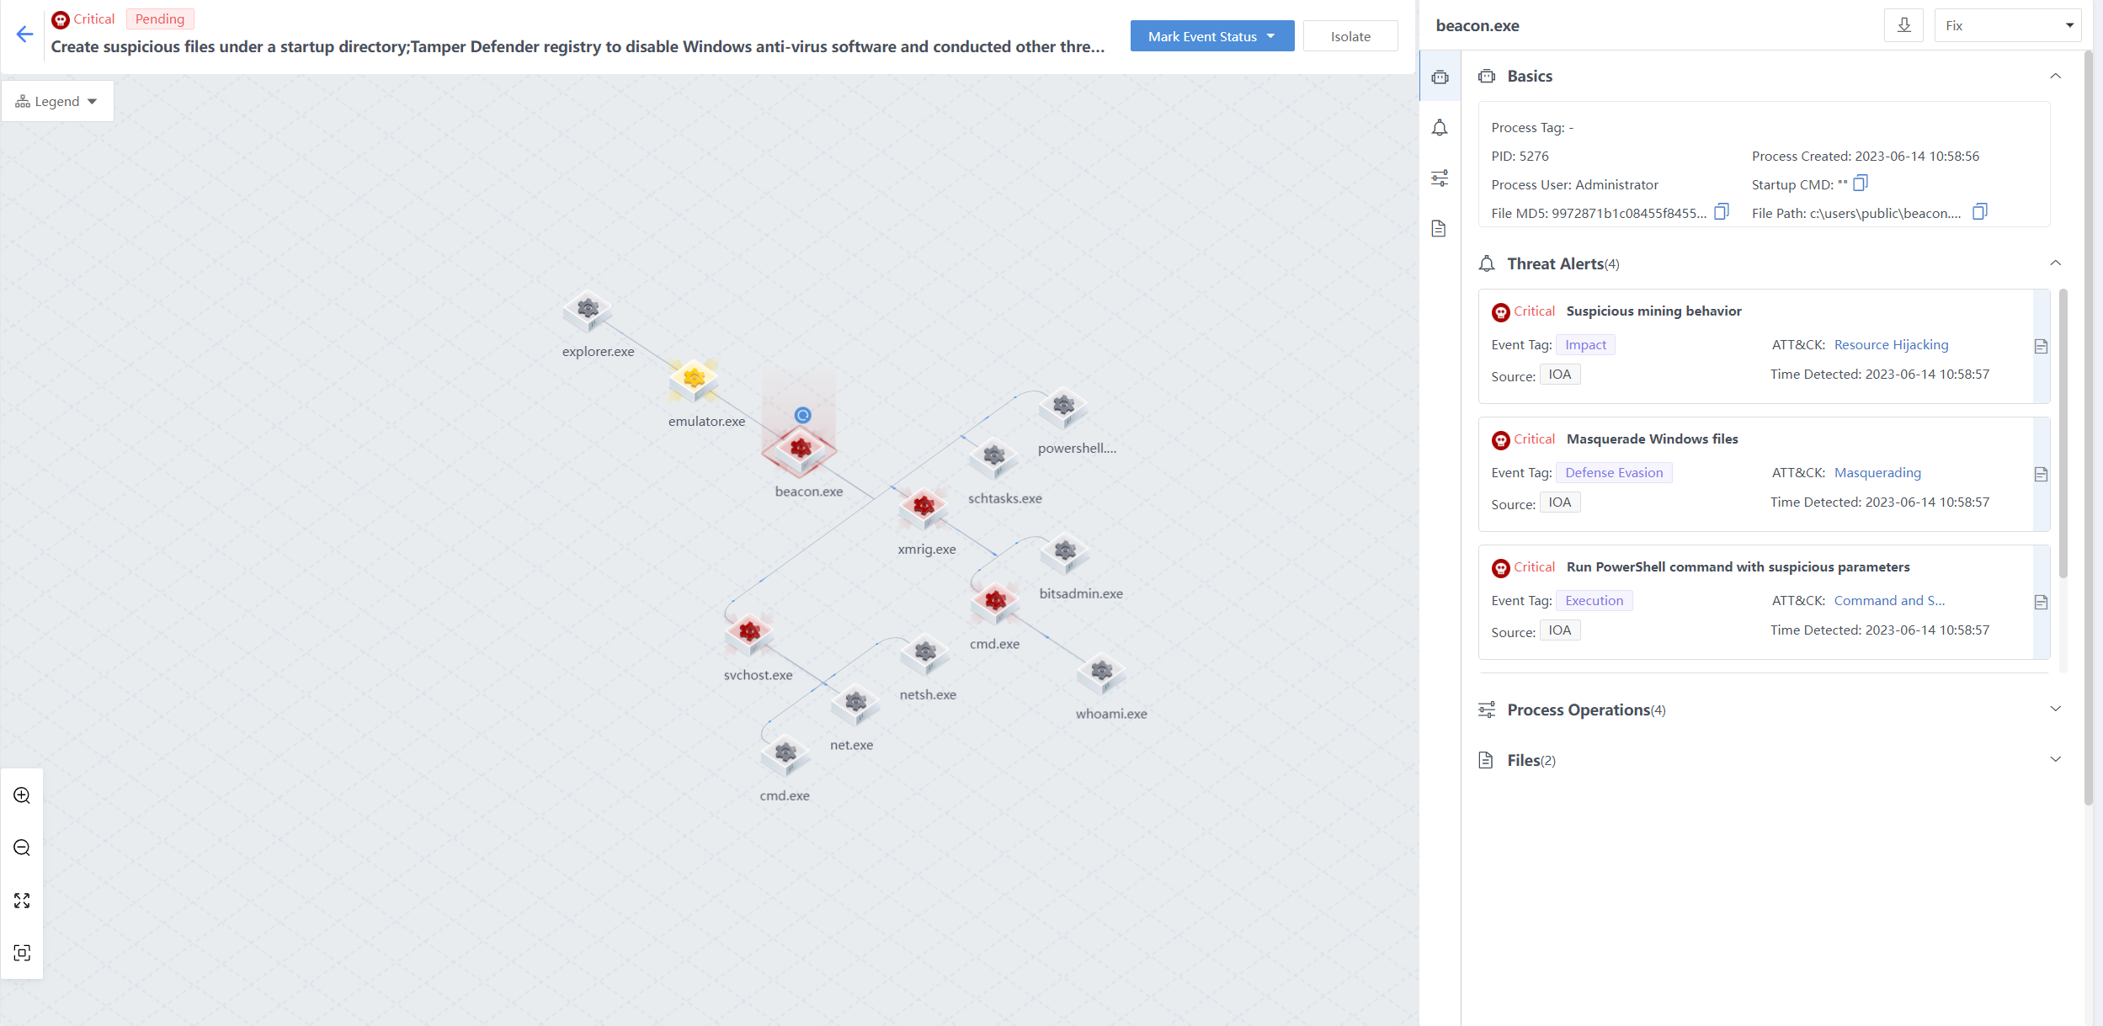Switch to Threat Alerts bell side tab
The image size is (2103, 1026).
click(x=1440, y=128)
